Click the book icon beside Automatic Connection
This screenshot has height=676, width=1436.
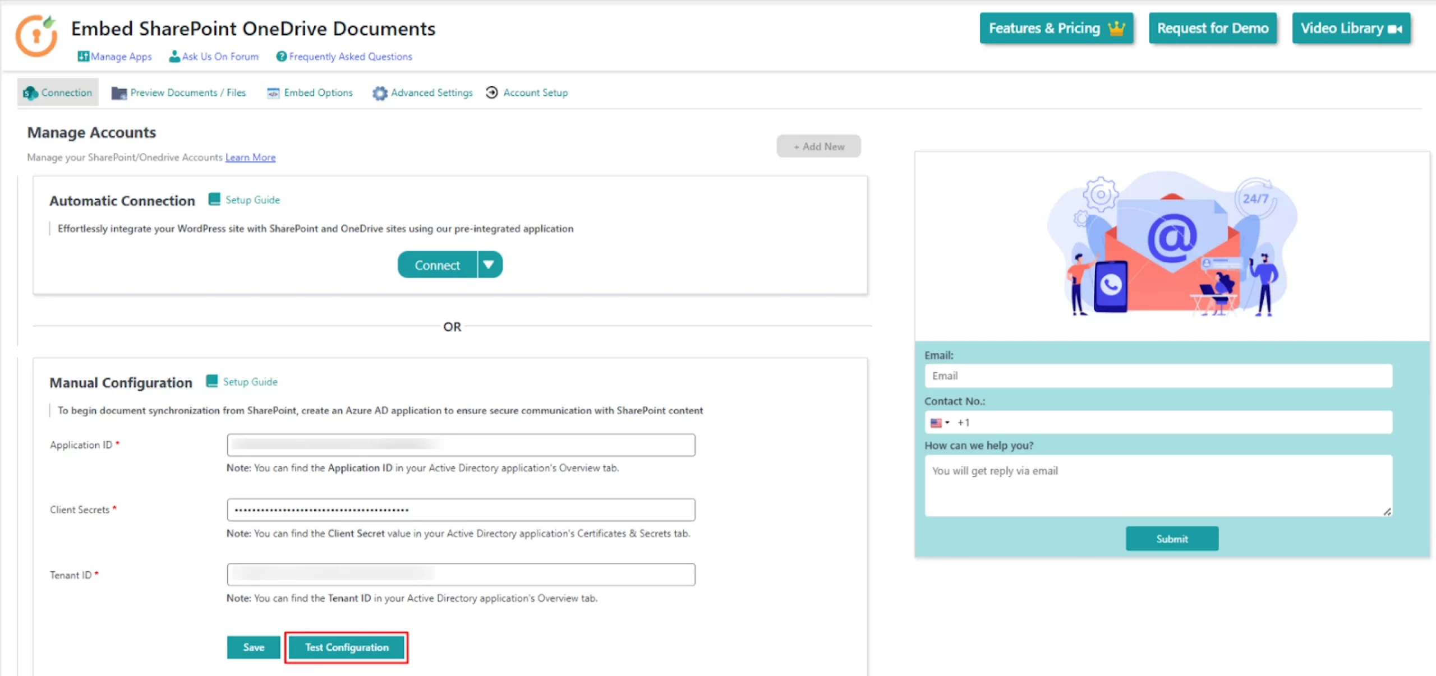coord(214,200)
